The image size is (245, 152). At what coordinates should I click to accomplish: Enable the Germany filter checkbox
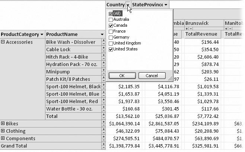point(111,37)
